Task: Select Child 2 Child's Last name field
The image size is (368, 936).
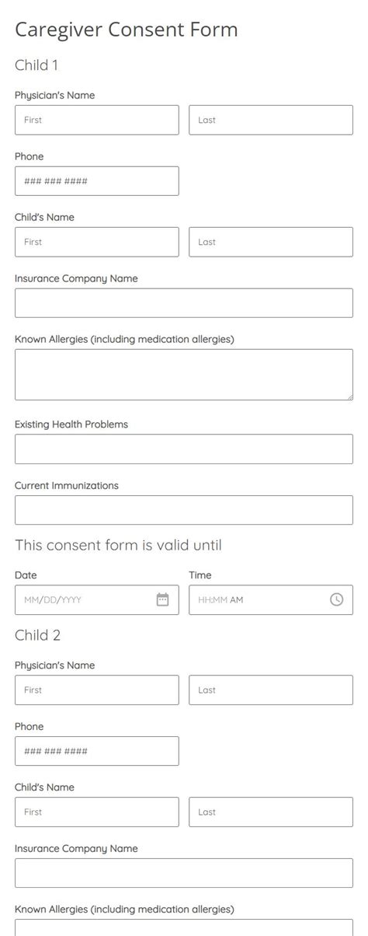Action: pos(271,812)
